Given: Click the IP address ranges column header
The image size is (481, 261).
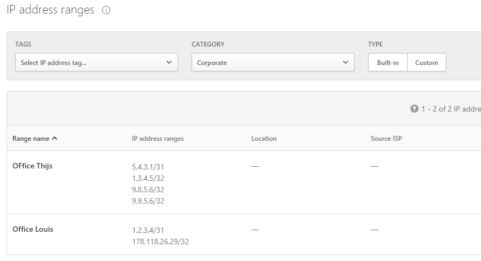Looking at the screenshot, I should (157, 139).
